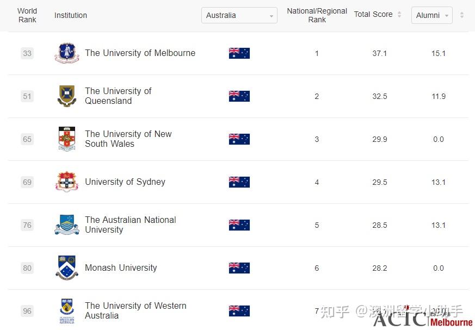
Task: Click the National/Regional Rank column header
Action: 317,15
